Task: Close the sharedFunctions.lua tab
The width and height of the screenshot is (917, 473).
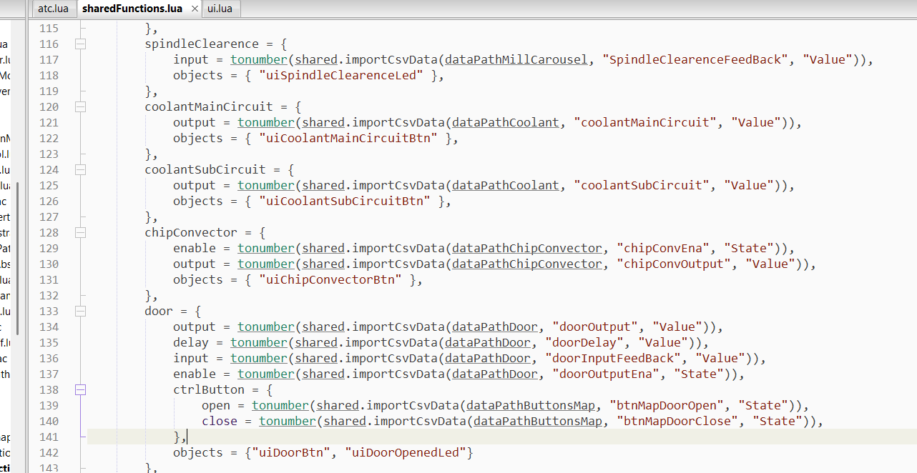Action: [x=195, y=9]
